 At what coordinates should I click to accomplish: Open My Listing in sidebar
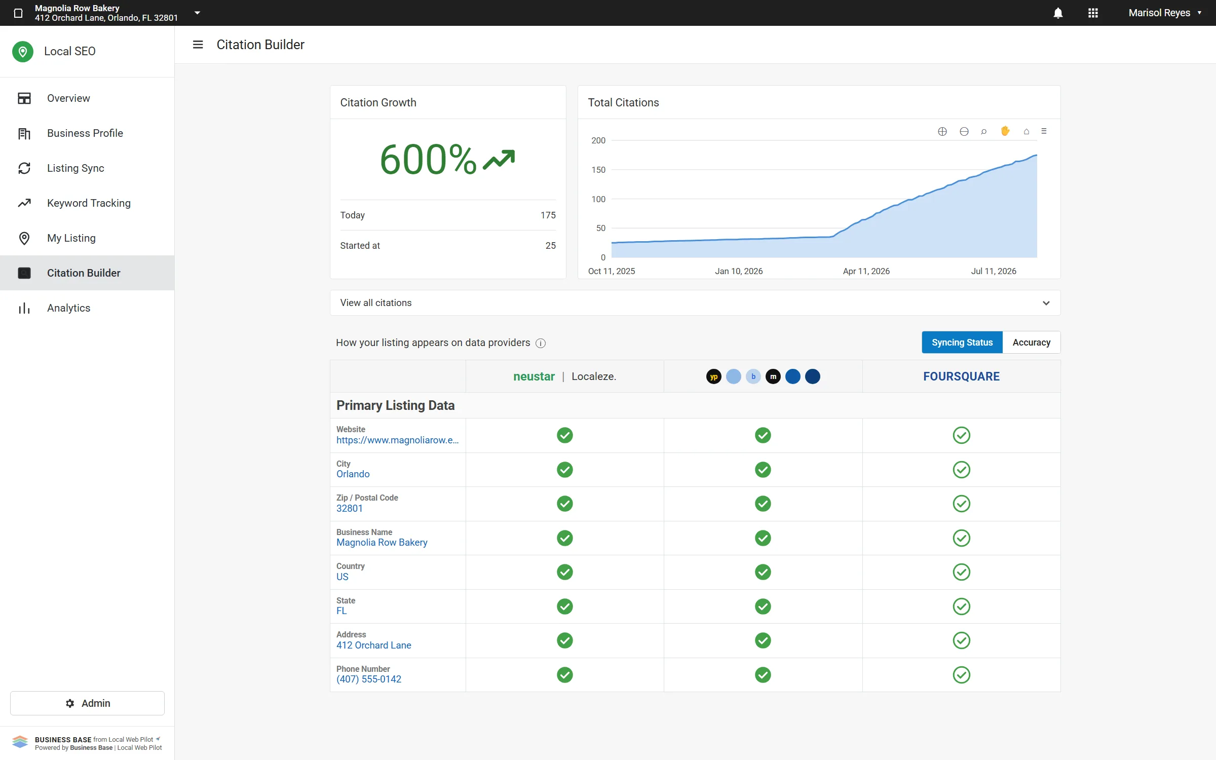[x=87, y=238]
